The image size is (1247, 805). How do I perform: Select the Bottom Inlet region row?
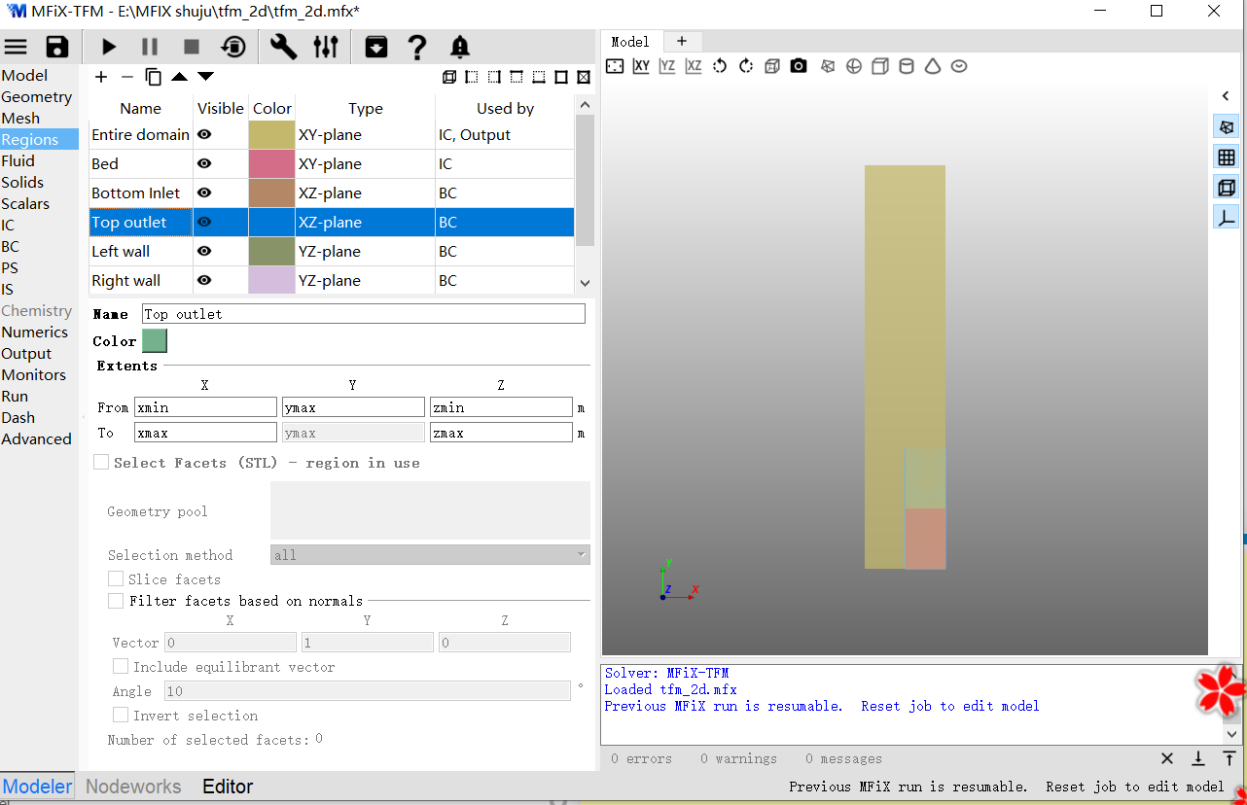141,193
